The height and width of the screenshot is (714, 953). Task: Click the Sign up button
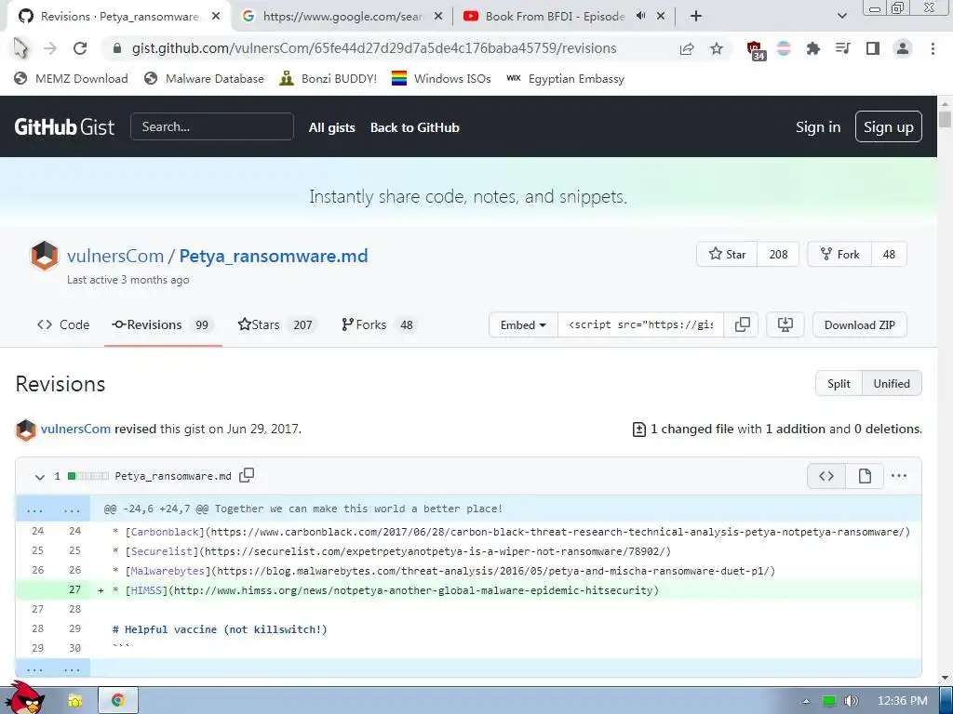(889, 126)
